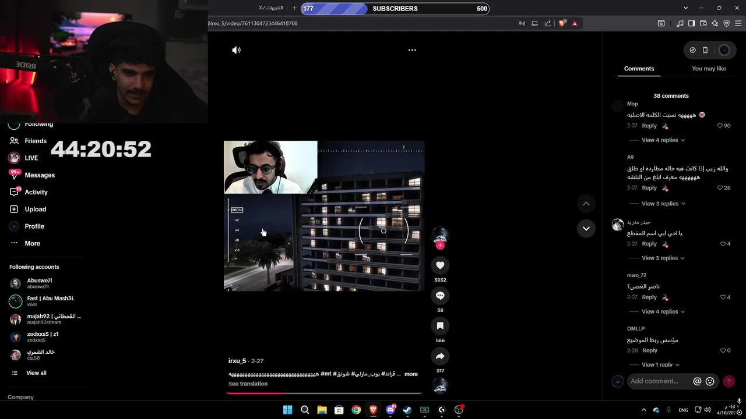Reply to OMLLP's comment

(649, 351)
